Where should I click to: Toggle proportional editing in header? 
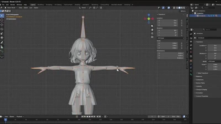pyautogui.click(x=101, y=8)
